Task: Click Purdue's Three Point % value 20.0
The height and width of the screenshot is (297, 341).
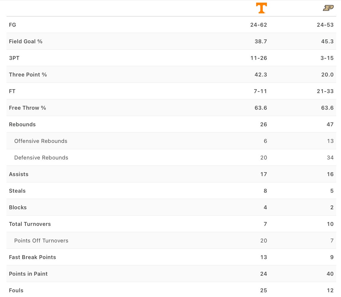Action: [327, 75]
